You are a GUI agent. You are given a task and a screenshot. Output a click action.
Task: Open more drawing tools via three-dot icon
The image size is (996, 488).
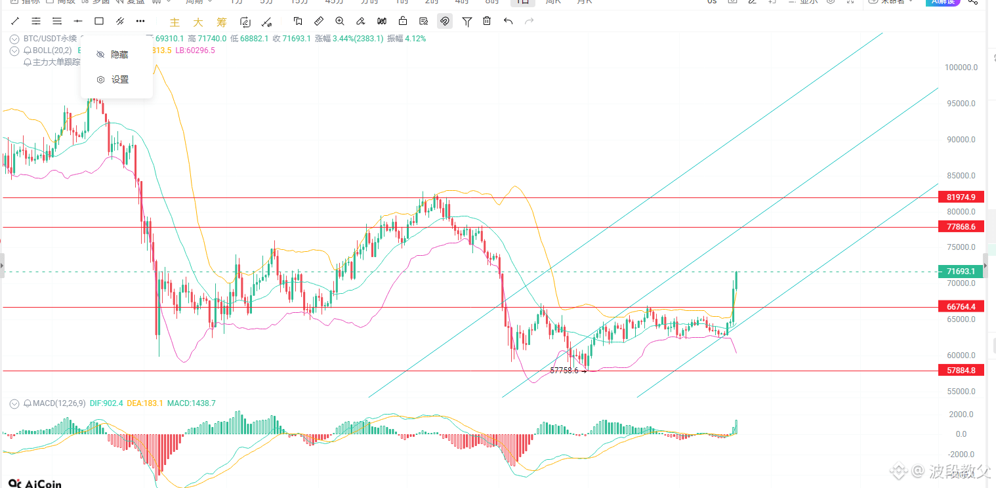(140, 21)
